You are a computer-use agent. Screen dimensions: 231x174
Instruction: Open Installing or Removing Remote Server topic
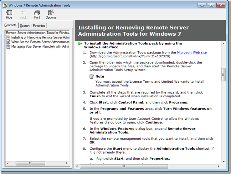(40, 37)
